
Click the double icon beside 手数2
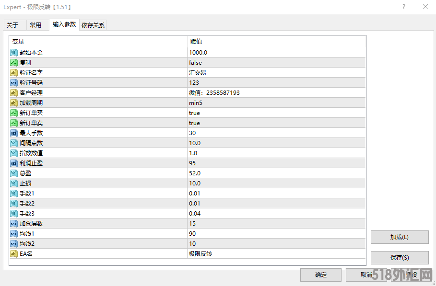click(14, 203)
